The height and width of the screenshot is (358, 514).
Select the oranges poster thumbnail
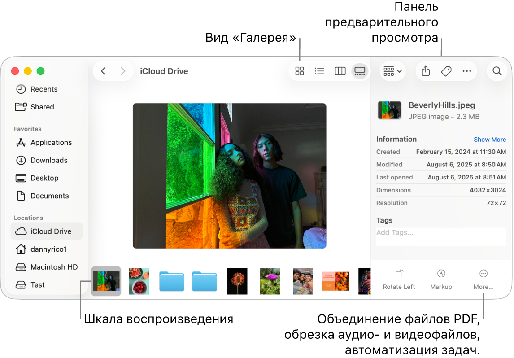tap(335, 281)
